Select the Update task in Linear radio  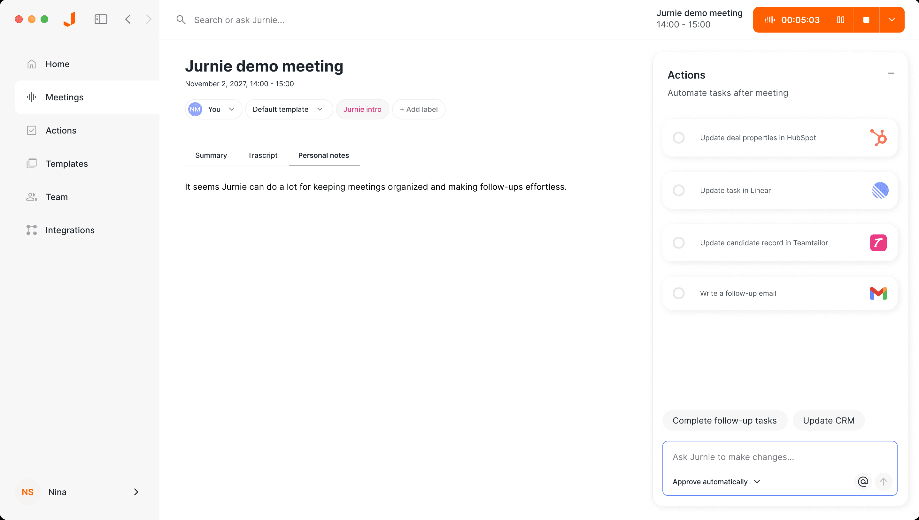pyautogui.click(x=679, y=190)
